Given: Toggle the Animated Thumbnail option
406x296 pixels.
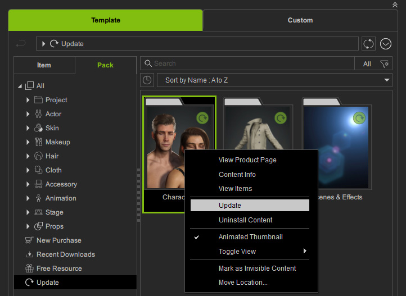Looking at the screenshot, I should click(x=250, y=237).
